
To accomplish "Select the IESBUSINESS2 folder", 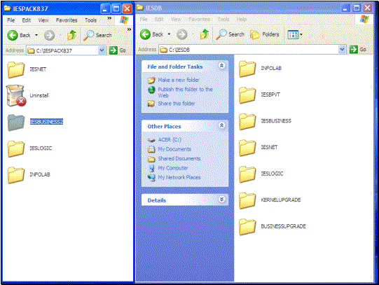I will click(x=35, y=122).
